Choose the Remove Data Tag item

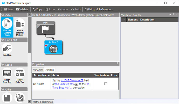pos(20,75)
